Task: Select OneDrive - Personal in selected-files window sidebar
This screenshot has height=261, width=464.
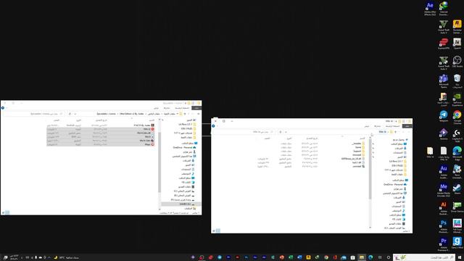Action: click(x=185, y=147)
